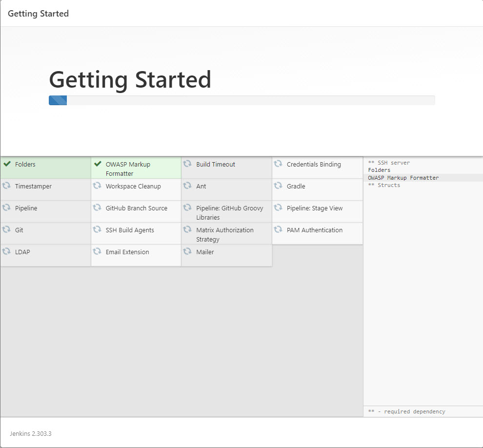
Task: Click the Ant plugin label
Action: click(201, 186)
